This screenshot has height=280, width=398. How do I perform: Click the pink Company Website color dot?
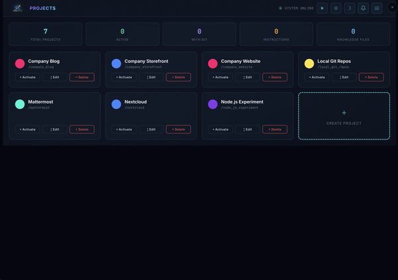213,64
